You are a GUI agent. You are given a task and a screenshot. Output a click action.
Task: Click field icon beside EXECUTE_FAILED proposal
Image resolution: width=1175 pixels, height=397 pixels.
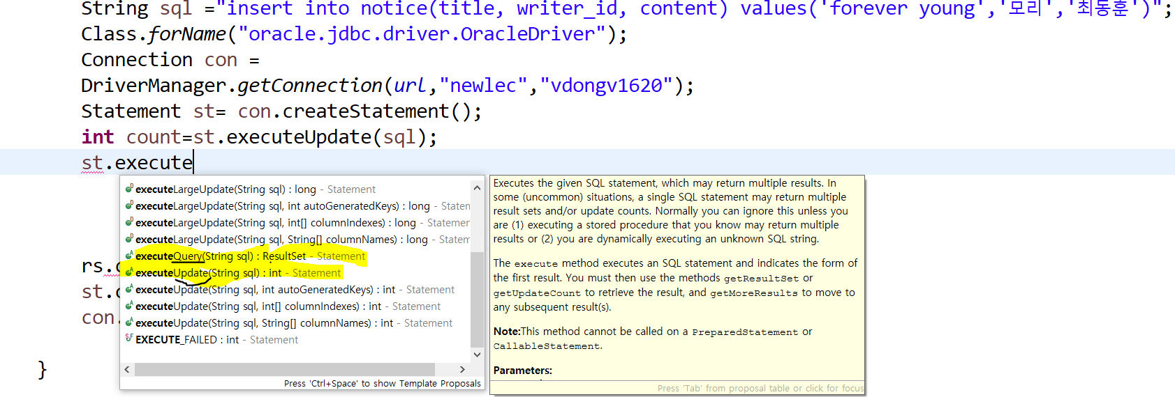129,338
